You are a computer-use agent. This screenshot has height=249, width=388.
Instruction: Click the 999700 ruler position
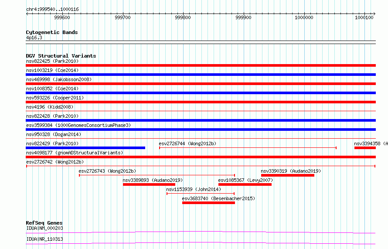123,17
